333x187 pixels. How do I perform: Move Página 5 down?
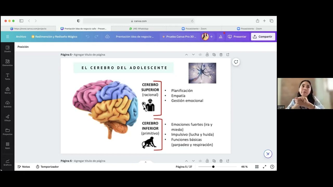(193, 55)
